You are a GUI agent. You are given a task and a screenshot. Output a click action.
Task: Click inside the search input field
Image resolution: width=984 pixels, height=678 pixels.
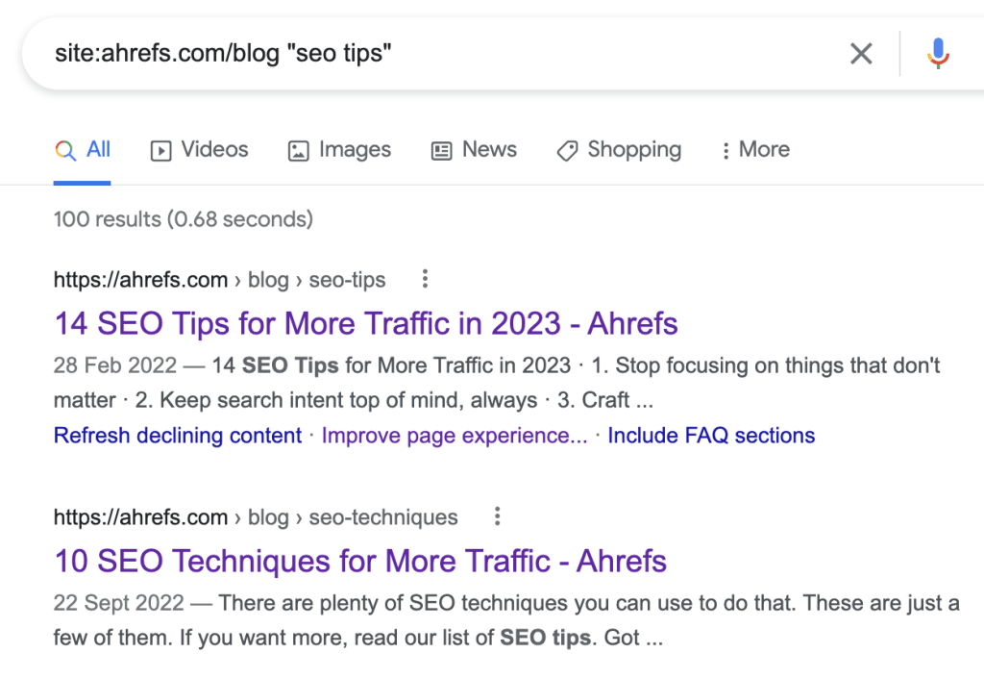384,54
